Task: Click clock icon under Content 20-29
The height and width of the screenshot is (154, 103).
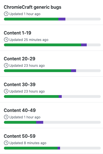Action: (6, 66)
